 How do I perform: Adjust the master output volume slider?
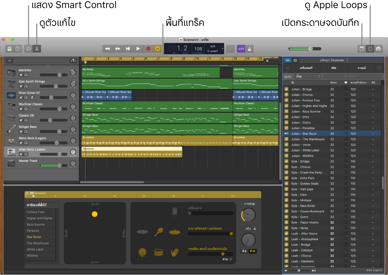tap(305, 49)
